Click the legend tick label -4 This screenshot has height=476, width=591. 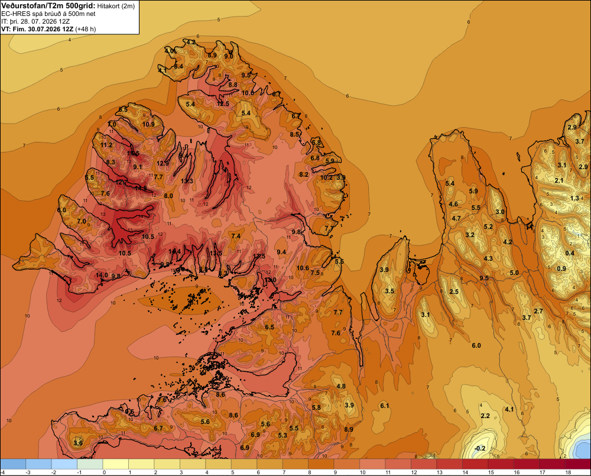click(2, 472)
